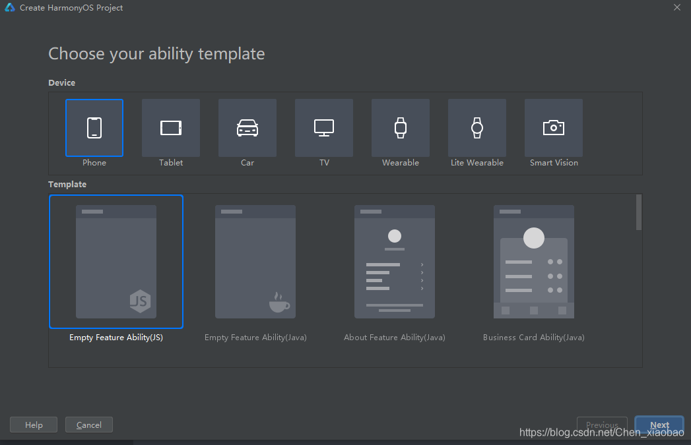Pick the TV device icon
The image size is (691, 445).
[324, 128]
